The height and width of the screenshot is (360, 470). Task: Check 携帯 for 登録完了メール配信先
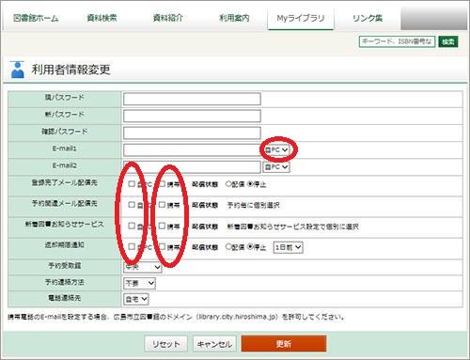(x=162, y=184)
